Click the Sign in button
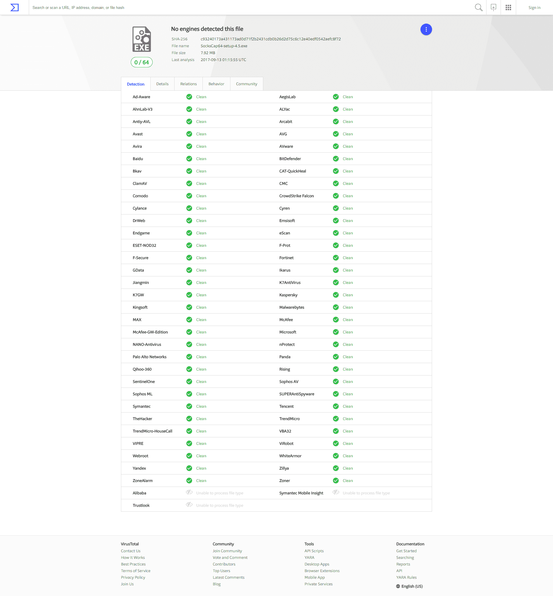 point(535,7)
